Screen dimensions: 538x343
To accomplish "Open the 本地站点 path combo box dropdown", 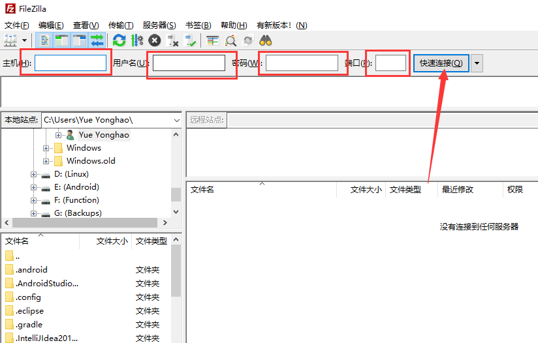I will coord(177,120).
